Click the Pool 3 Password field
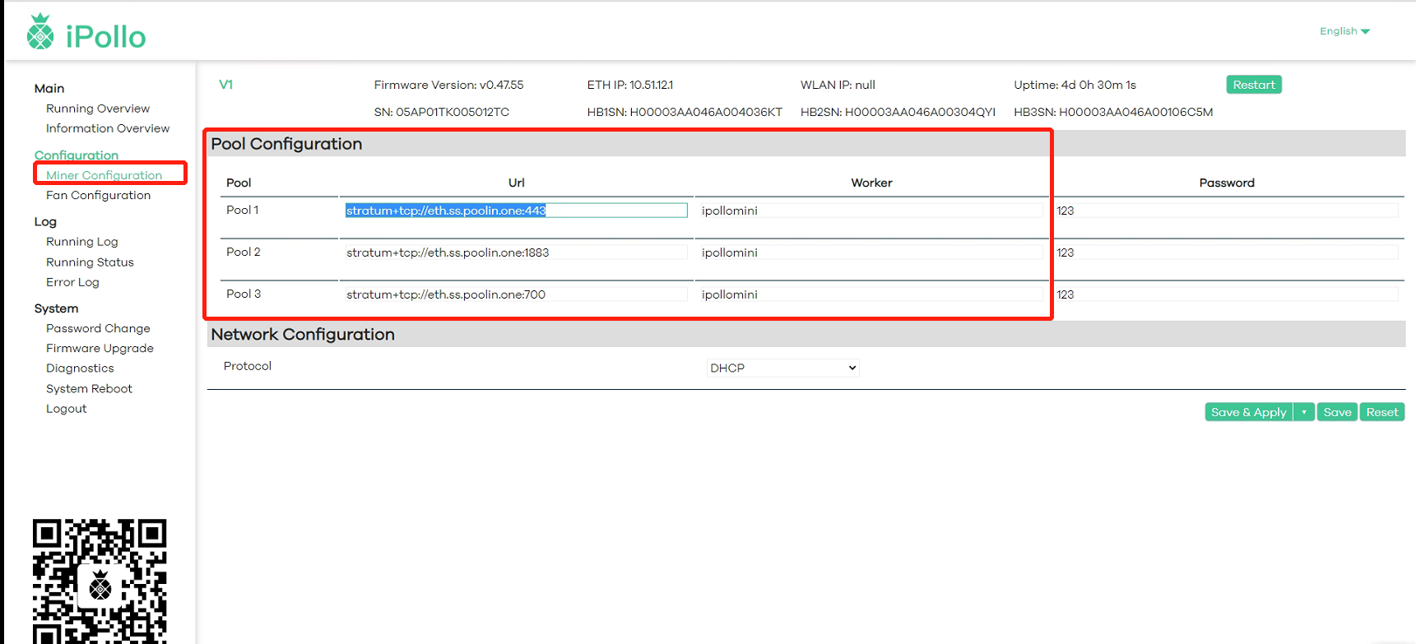The image size is (1416, 644). 1226,294
